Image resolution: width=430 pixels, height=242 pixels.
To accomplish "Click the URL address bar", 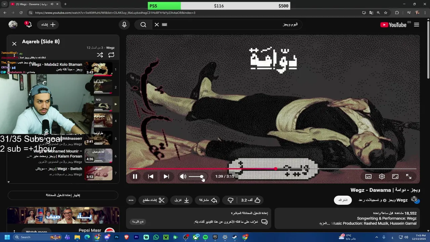I will click(195, 13).
